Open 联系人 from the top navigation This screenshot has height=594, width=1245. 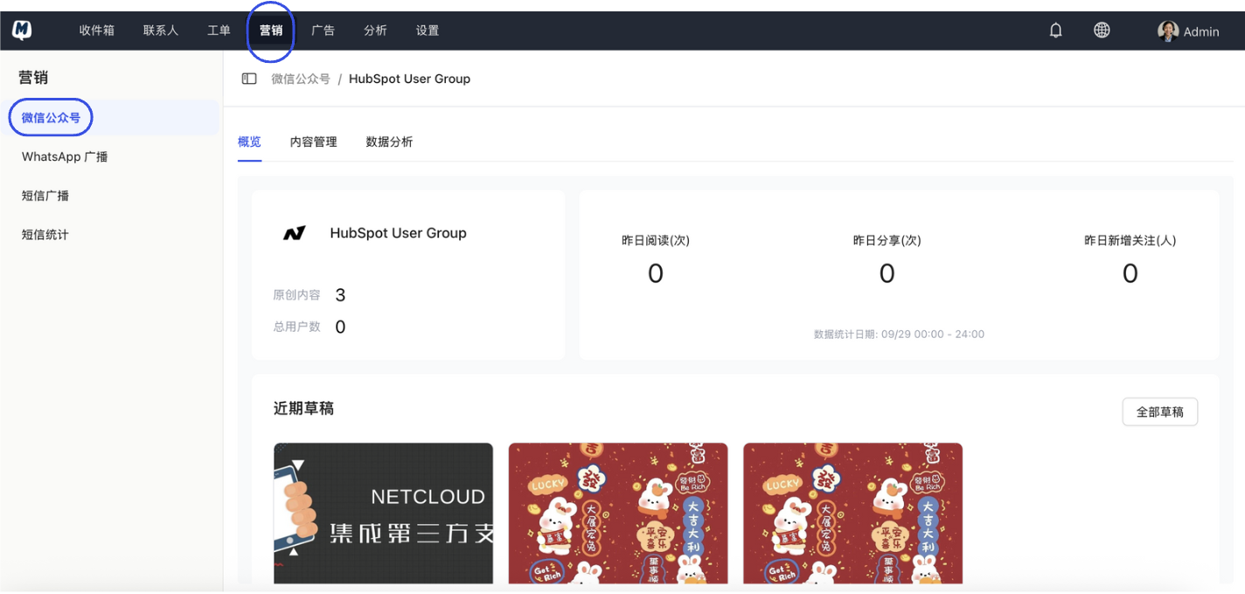click(x=160, y=29)
